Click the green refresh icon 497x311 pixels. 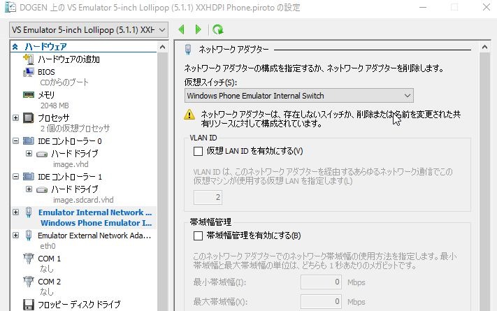217,29
